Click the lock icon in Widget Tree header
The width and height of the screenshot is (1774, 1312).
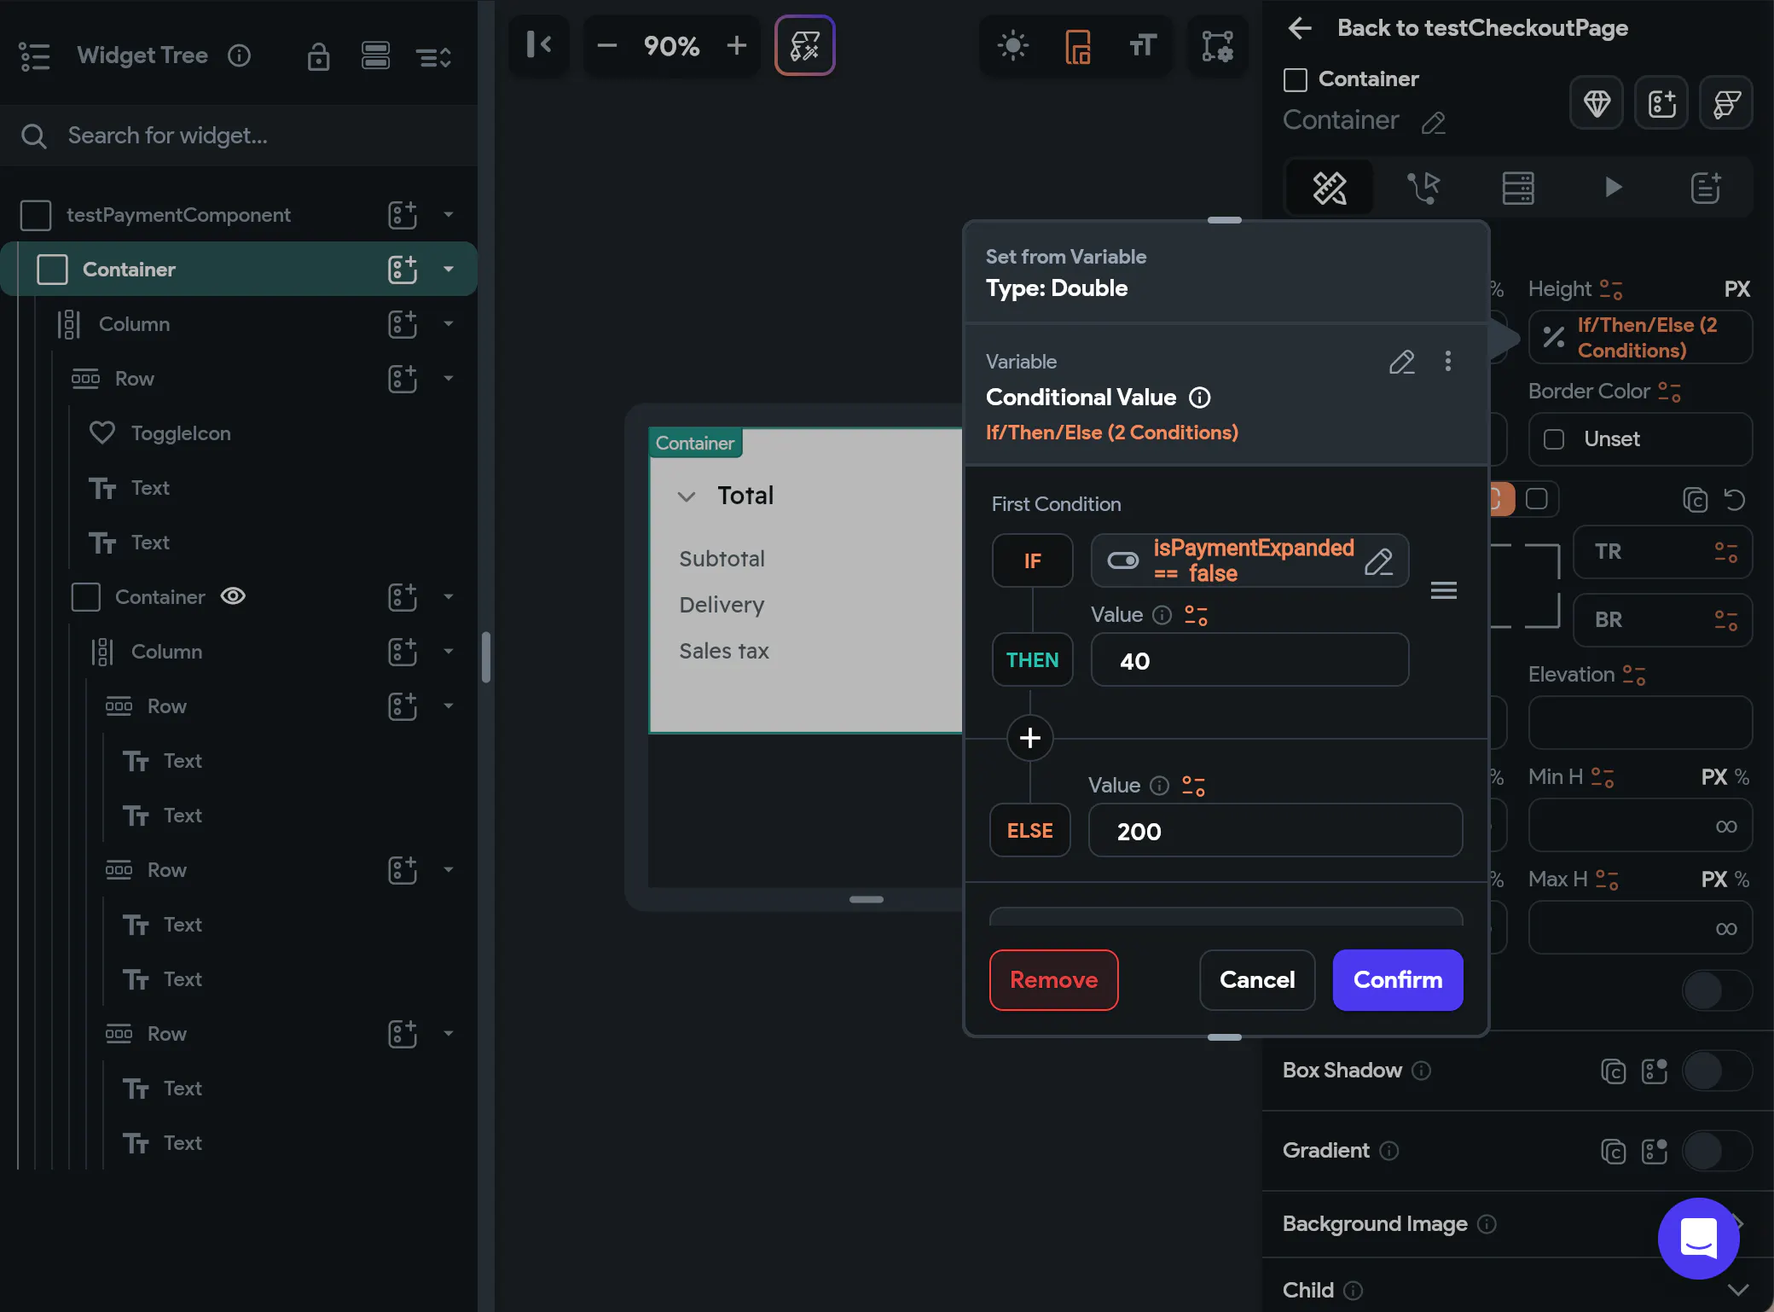click(x=318, y=56)
